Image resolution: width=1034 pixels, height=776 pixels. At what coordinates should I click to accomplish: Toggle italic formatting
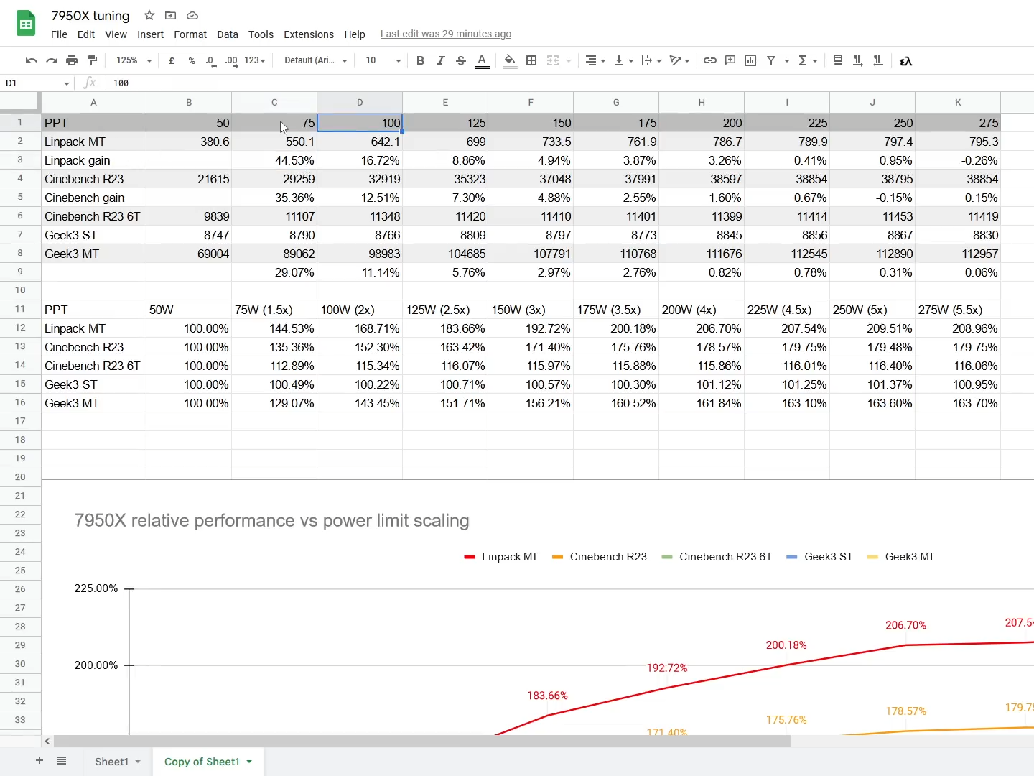(440, 61)
